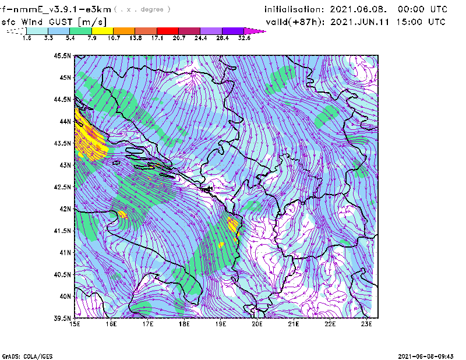The height and width of the screenshot is (360, 466).
Task: Click latitude label 42N
Action: click(65, 209)
